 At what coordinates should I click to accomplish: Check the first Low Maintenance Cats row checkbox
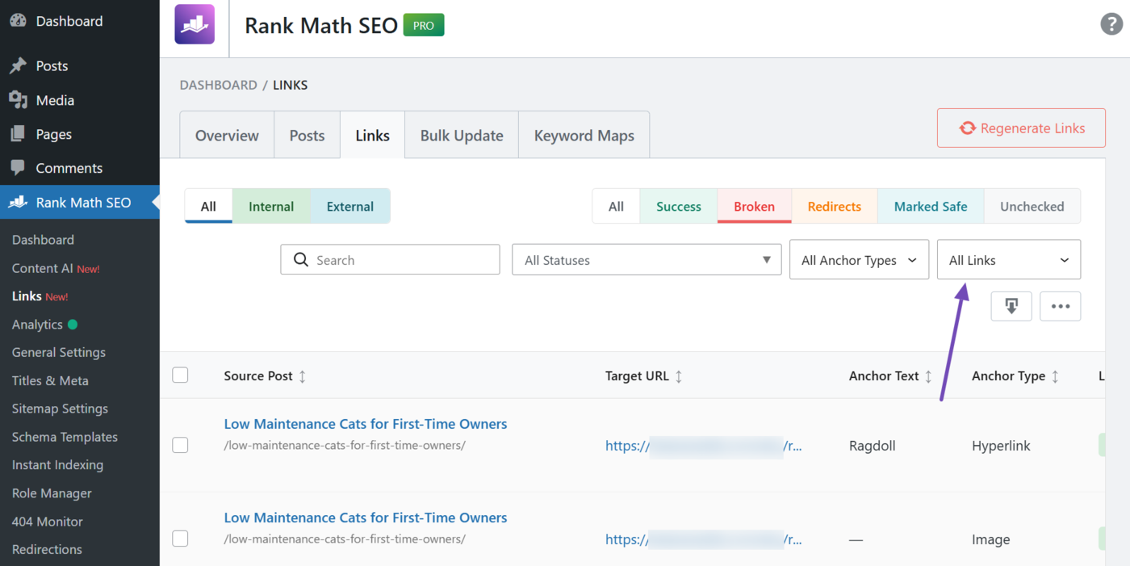click(x=181, y=445)
